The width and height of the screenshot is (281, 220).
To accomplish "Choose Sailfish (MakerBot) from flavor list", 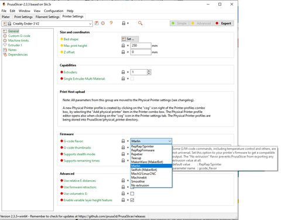I will [151, 170].
